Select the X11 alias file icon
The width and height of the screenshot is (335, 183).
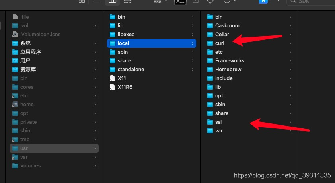coord(112,78)
